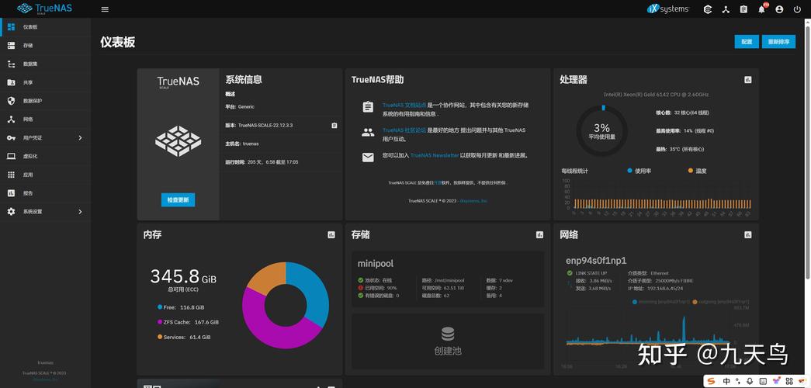The width and height of the screenshot is (811, 388).
Task: Click the 配置 button
Action: pos(747,42)
